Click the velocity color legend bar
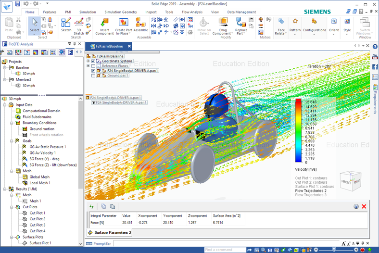The height and width of the screenshot is (253, 379). point(298,130)
